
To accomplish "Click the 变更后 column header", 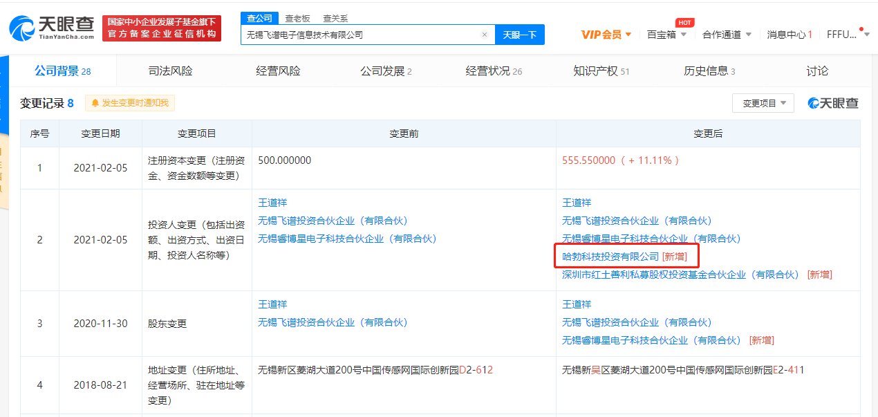I will (x=708, y=134).
